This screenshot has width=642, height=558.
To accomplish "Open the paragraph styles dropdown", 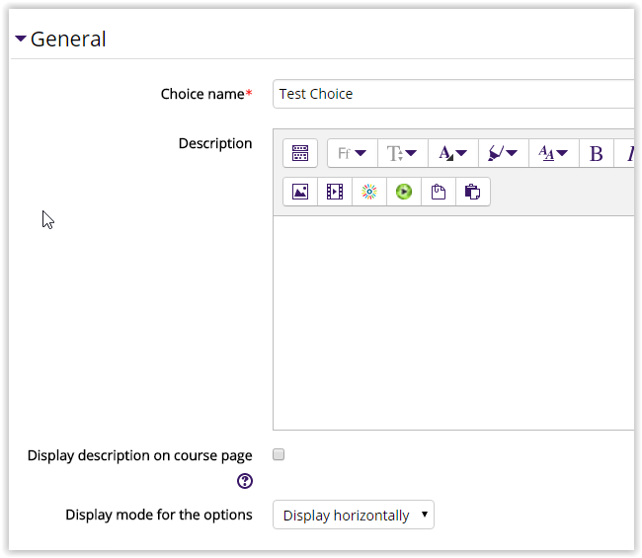I will (x=553, y=153).
